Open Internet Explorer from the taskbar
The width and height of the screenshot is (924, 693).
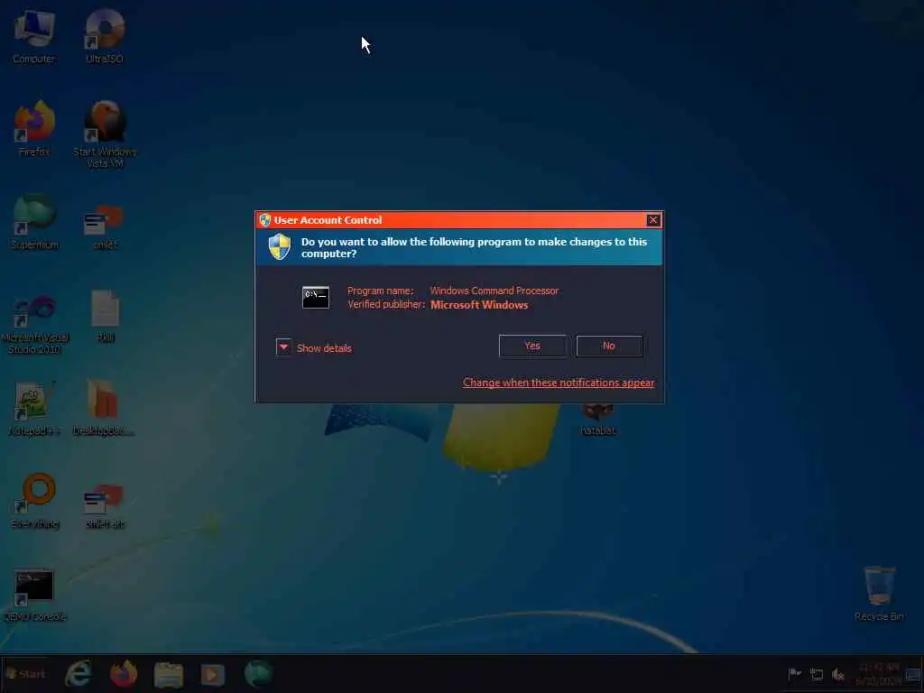(x=79, y=674)
